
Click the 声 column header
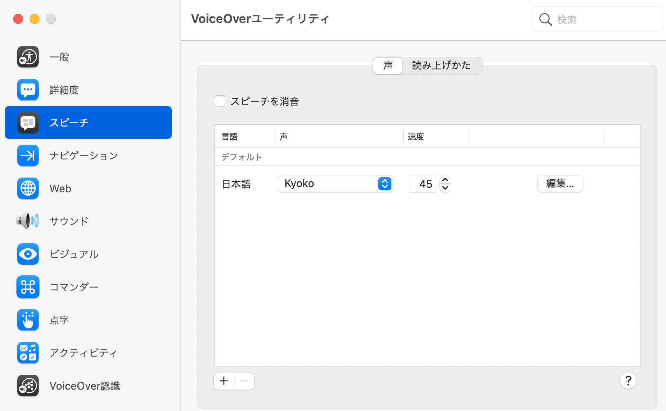(x=284, y=137)
